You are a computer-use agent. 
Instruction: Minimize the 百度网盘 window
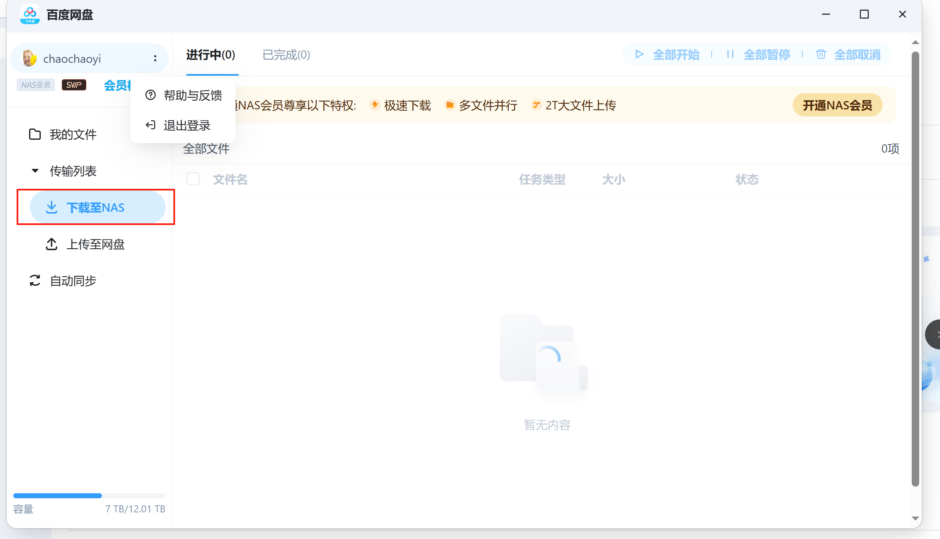pyautogui.click(x=826, y=14)
